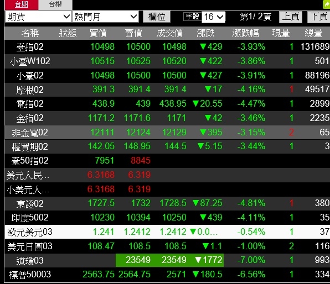Sort by the 名稱 column header
Image resolution: width=330 pixels, height=284 pixels.
tap(30, 33)
